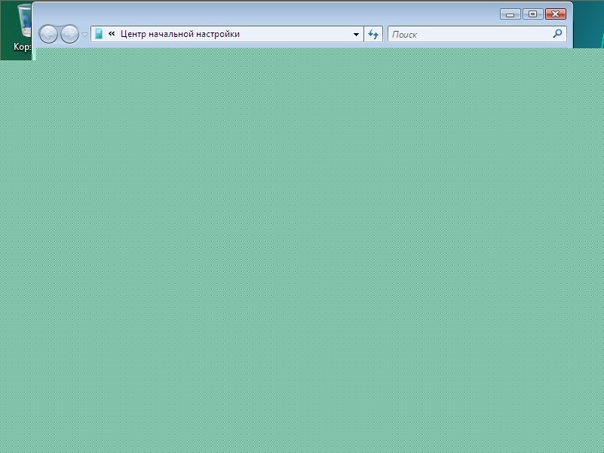The image size is (604, 453).
Task: Click the Welcome Center address bar icon
Action: 99,34
